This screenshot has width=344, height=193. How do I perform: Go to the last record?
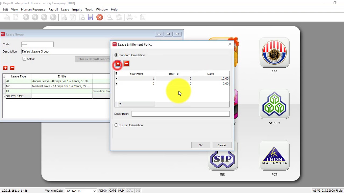point(53,17)
